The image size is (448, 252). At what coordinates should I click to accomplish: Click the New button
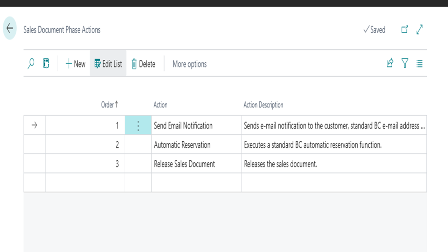[75, 64]
